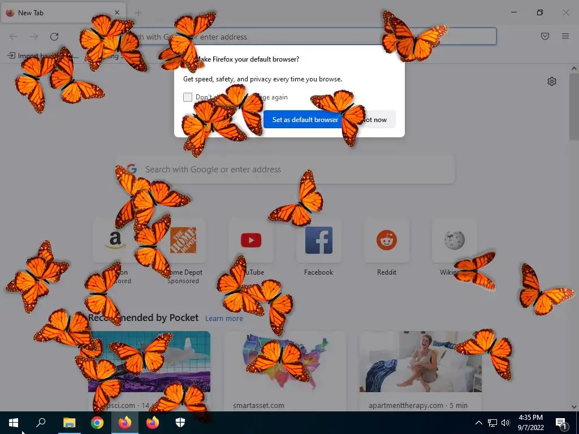
Task: Click the page scrollbar thumb
Action: pyautogui.click(x=574, y=107)
